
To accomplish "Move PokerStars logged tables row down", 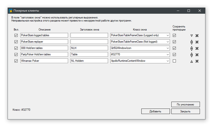I will click(x=191, y=36).
